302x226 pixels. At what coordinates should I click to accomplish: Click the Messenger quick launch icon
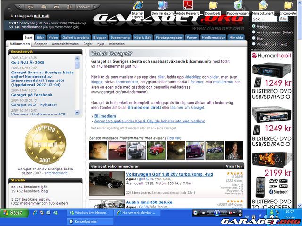[x=55, y=213]
